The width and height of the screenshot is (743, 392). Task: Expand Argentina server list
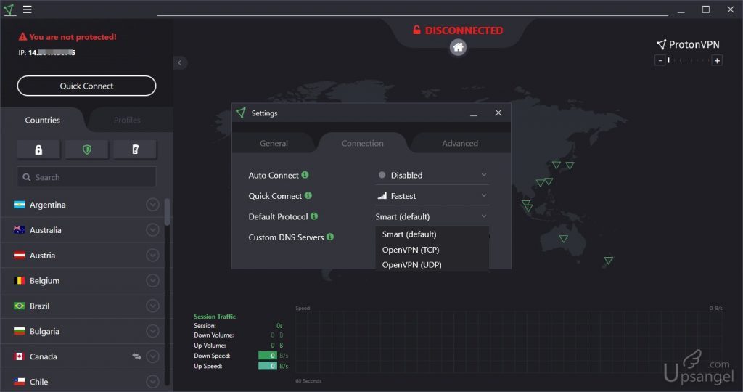click(152, 205)
